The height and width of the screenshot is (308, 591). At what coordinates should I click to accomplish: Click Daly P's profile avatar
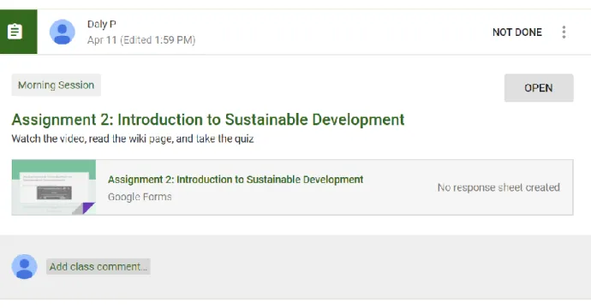[x=63, y=32]
